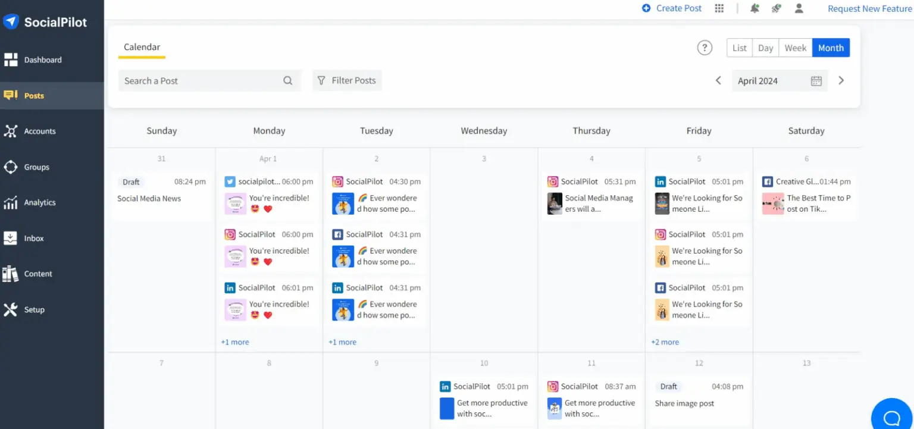Switch calendar to List view
This screenshot has height=429, width=914.
(739, 48)
